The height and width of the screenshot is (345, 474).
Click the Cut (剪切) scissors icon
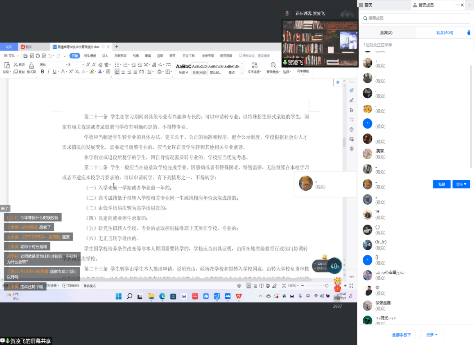click(x=19, y=65)
